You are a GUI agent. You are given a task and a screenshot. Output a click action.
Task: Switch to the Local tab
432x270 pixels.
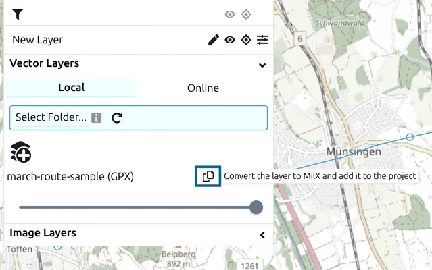point(72,88)
